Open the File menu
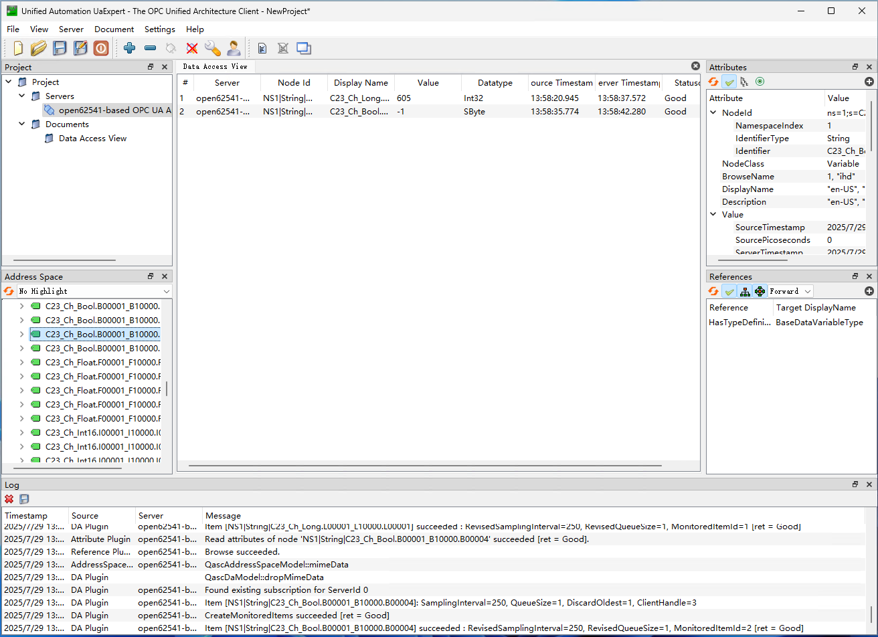This screenshot has width=878, height=637. [13, 29]
